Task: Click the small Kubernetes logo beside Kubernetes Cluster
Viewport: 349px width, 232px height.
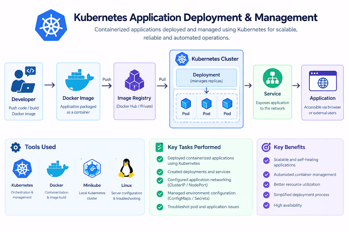Action: (x=182, y=59)
